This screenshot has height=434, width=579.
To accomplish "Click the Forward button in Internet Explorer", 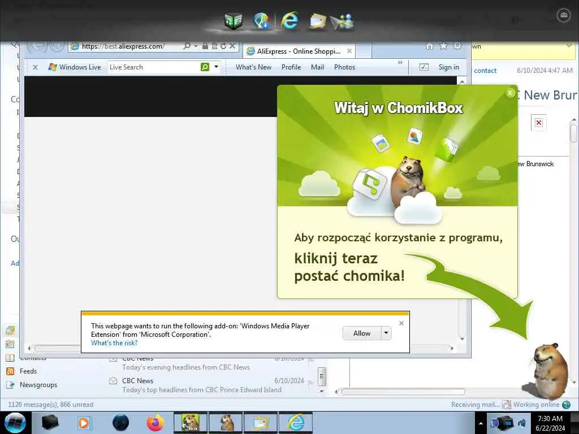I will [57, 46].
